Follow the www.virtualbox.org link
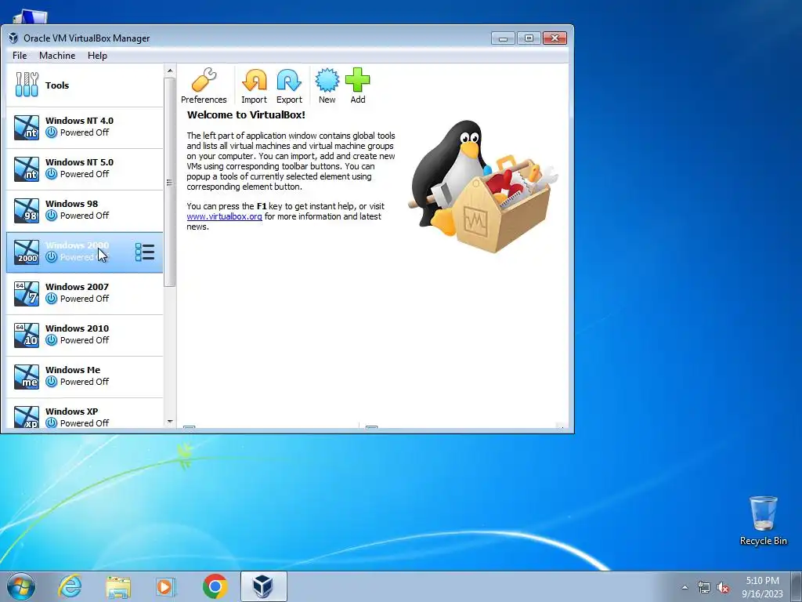The width and height of the screenshot is (802, 602). pyautogui.click(x=224, y=216)
